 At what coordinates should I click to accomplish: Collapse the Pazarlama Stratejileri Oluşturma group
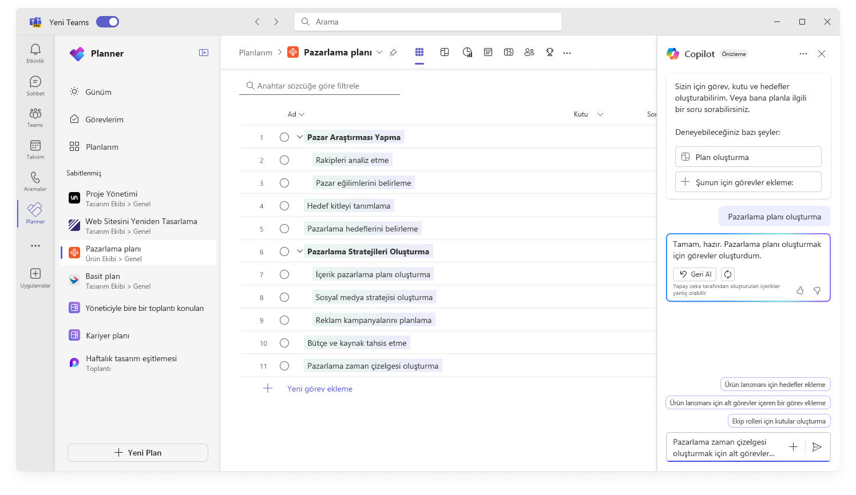pyautogui.click(x=300, y=252)
